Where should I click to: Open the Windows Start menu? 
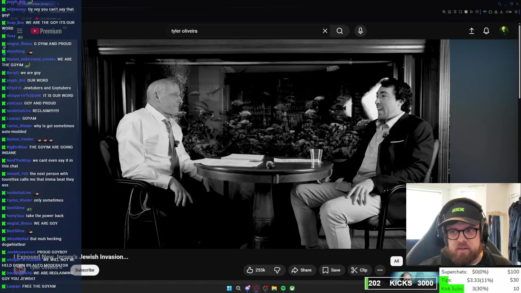click(x=229, y=288)
